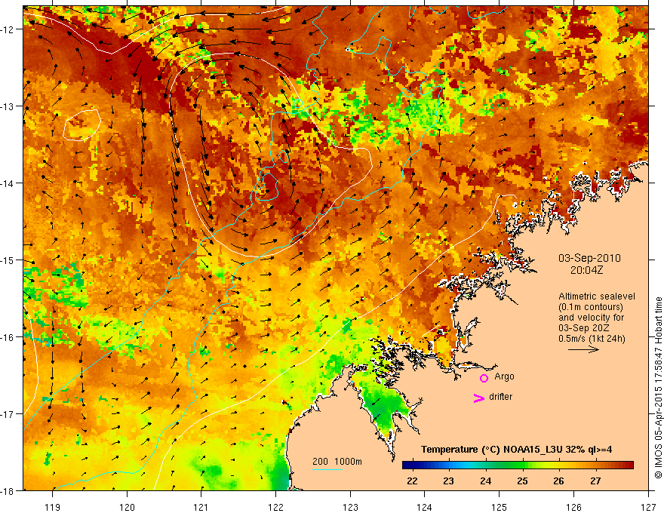This screenshot has height=513, width=664.
Task: Click the colorbar tick label 24
Action: point(485,481)
